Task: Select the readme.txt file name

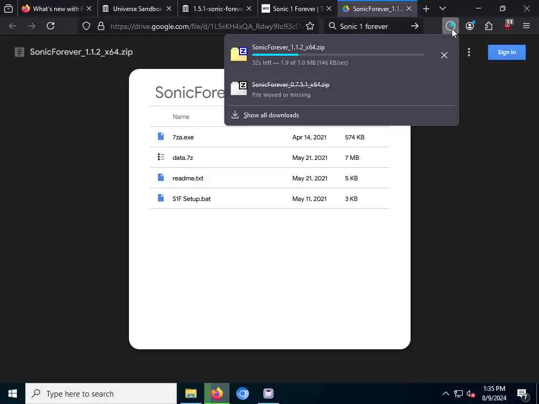Action: coord(188,178)
